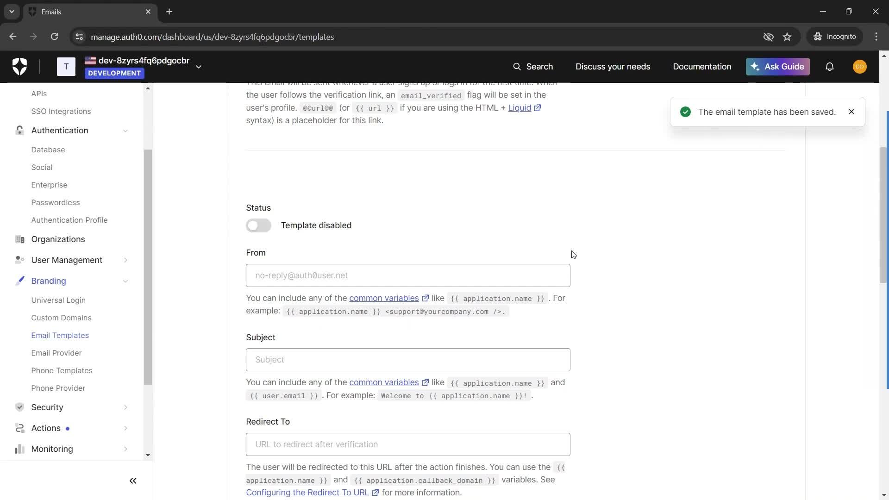Screen dimensions: 889x500
Task: Select Email Templates in sidebar
Action: [x=60, y=335]
